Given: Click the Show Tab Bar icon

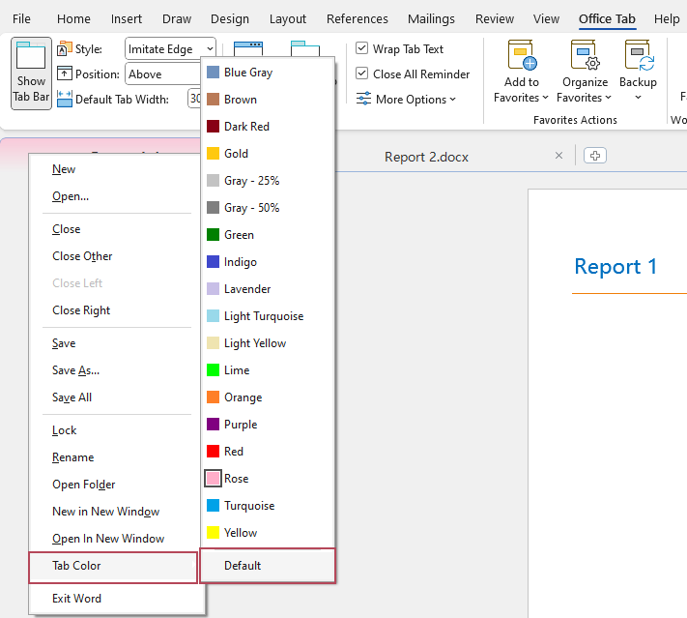Looking at the screenshot, I should [x=31, y=57].
